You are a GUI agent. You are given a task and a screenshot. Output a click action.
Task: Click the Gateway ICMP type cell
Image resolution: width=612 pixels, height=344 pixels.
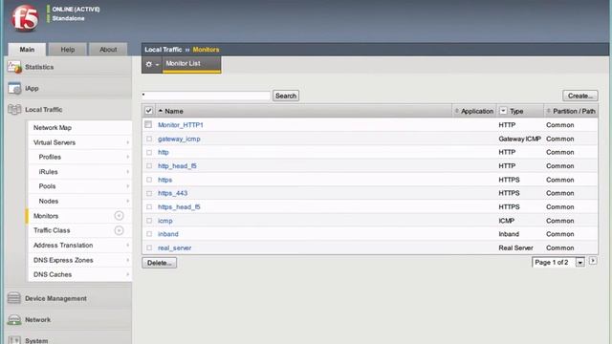point(519,139)
